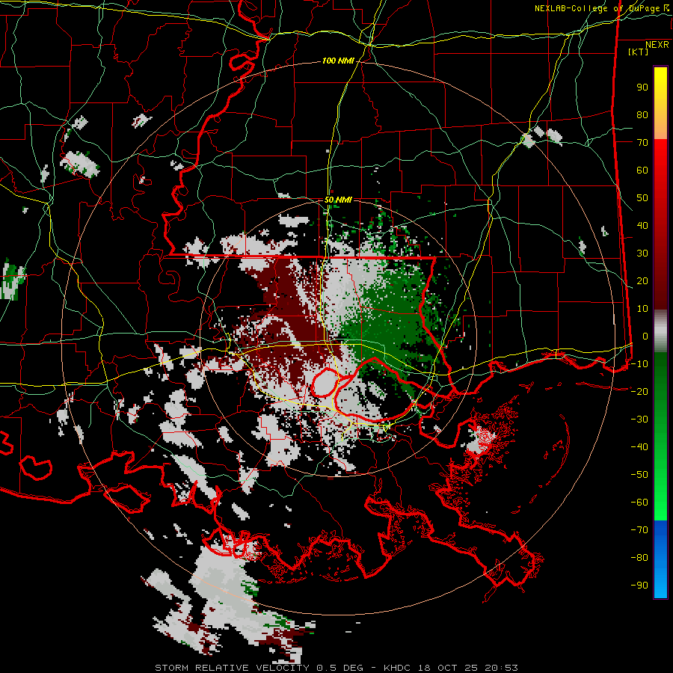
Task: Click the 60 value on the velocity scale
Action: [x=642, y=170]
